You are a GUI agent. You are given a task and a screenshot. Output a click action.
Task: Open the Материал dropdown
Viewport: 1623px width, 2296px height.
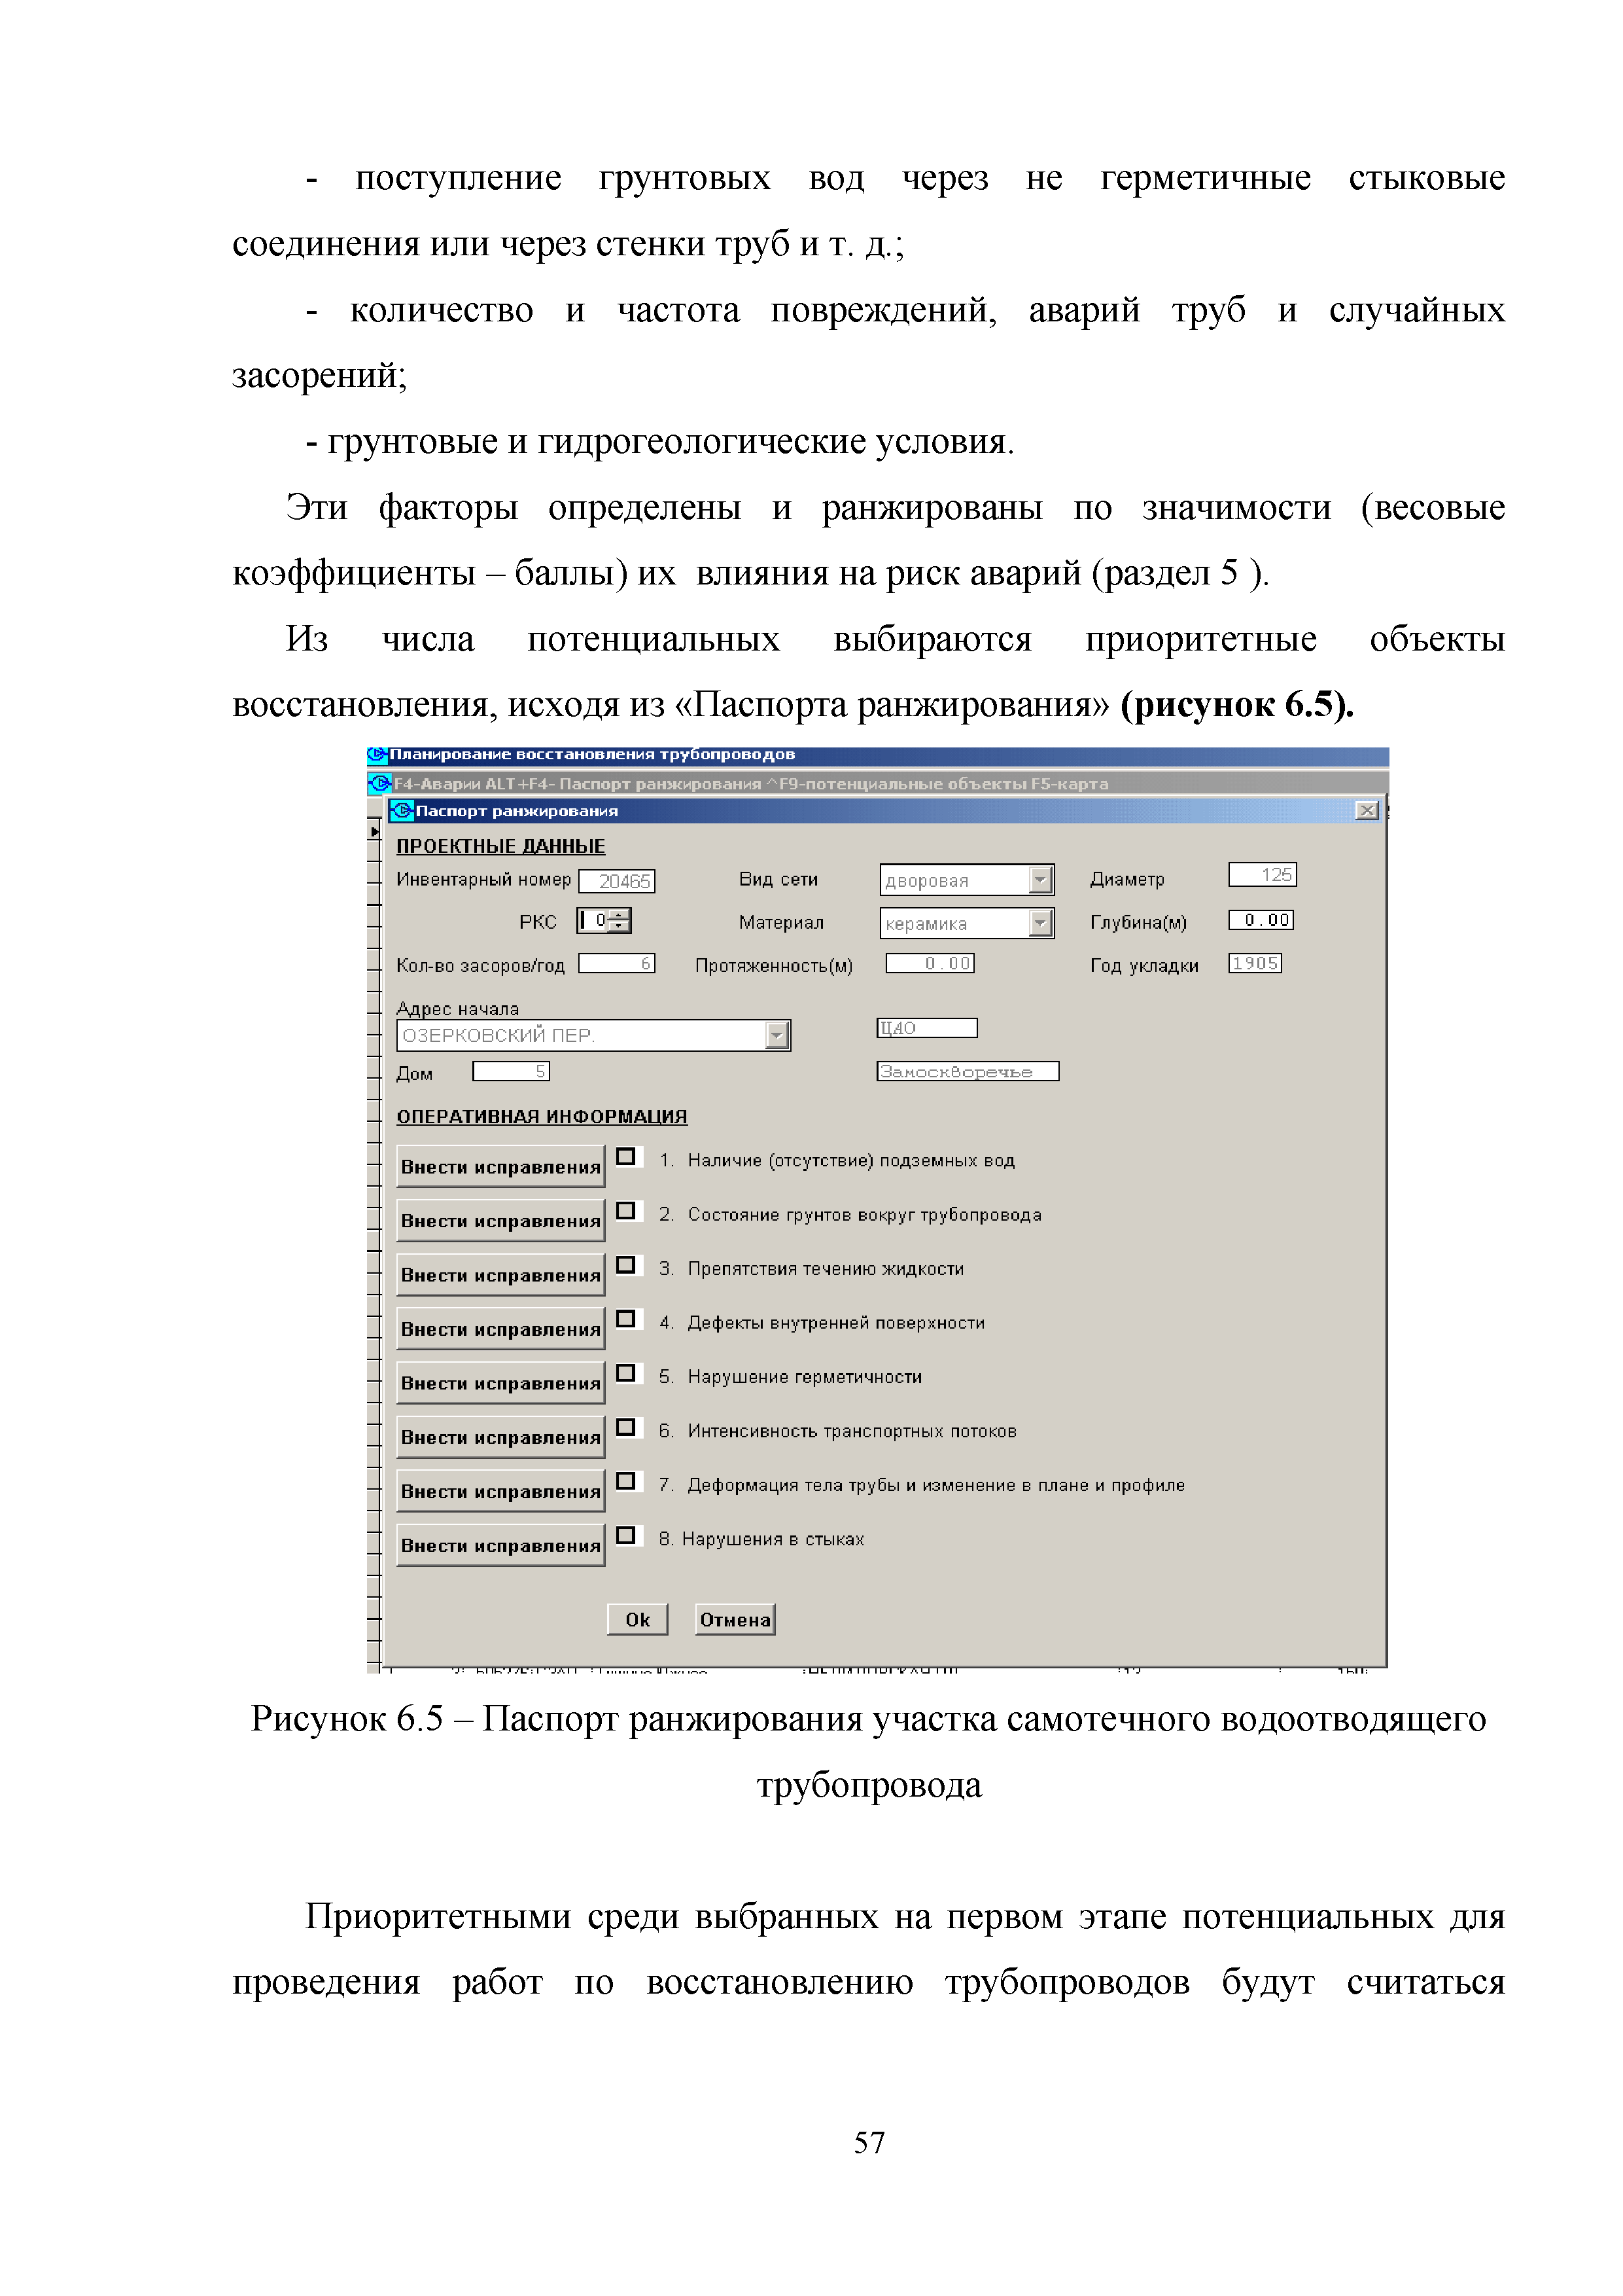(1040, 922)
